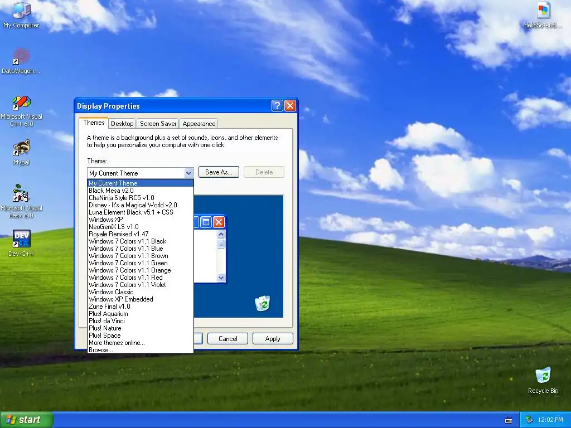Pick Royale Remixed v1.47 theme
Screen dimensions: 571x428
pyautogui.click(x=141, y=234)
